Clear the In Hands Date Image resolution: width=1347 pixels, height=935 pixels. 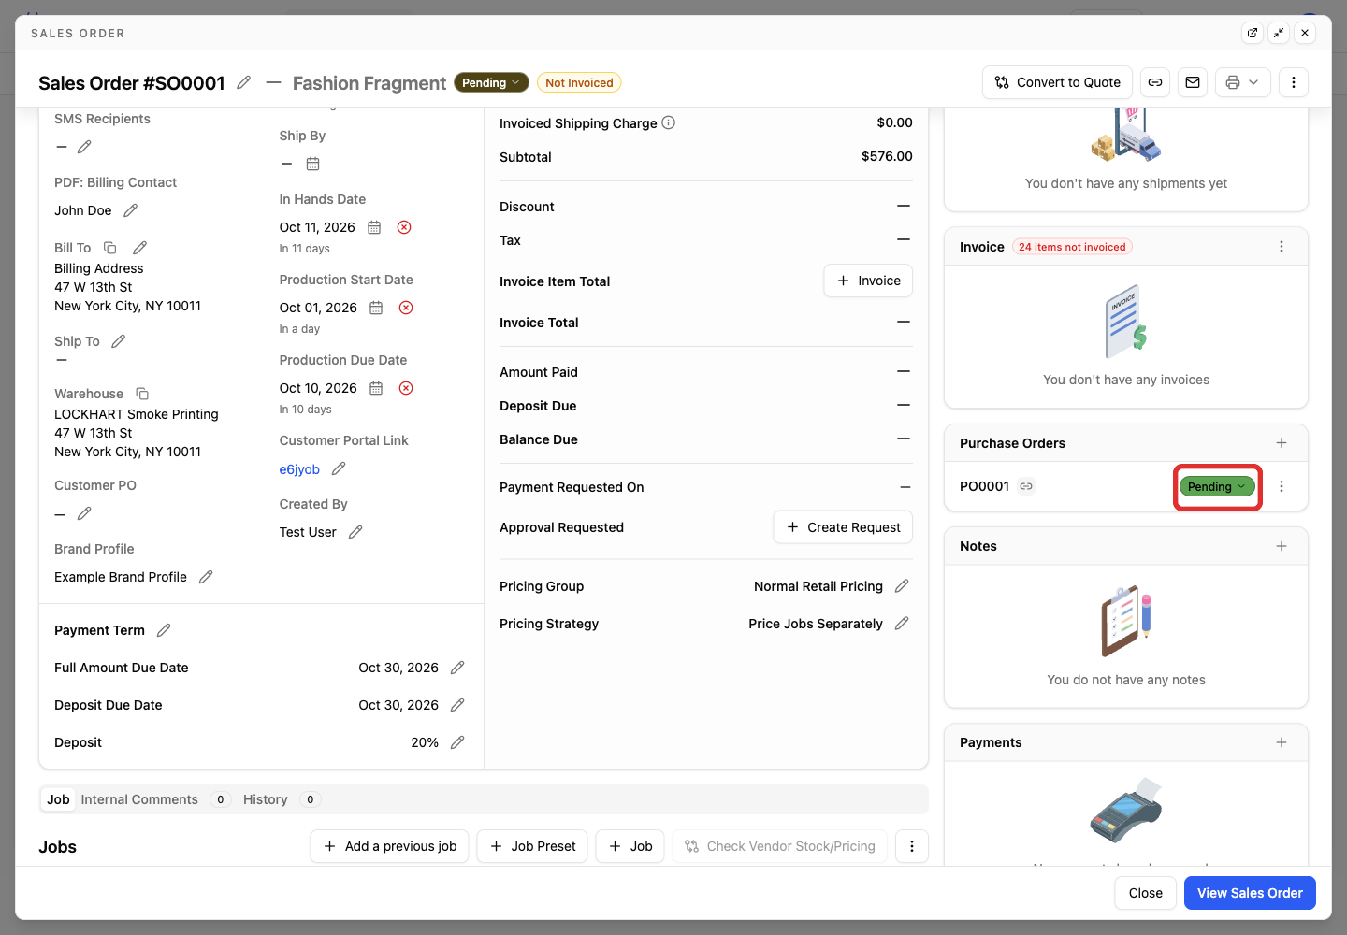pyautogui.click(x=404, y=227)
